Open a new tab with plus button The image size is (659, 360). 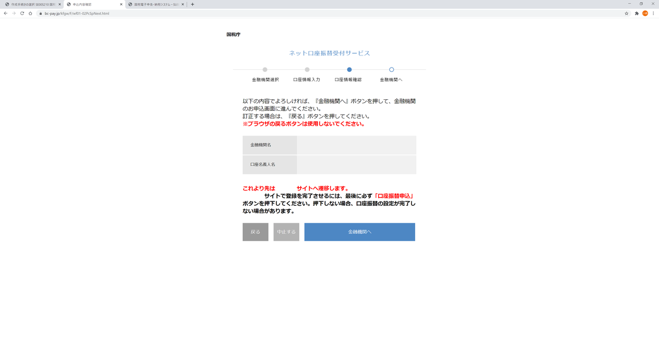[x=192, y=4]
